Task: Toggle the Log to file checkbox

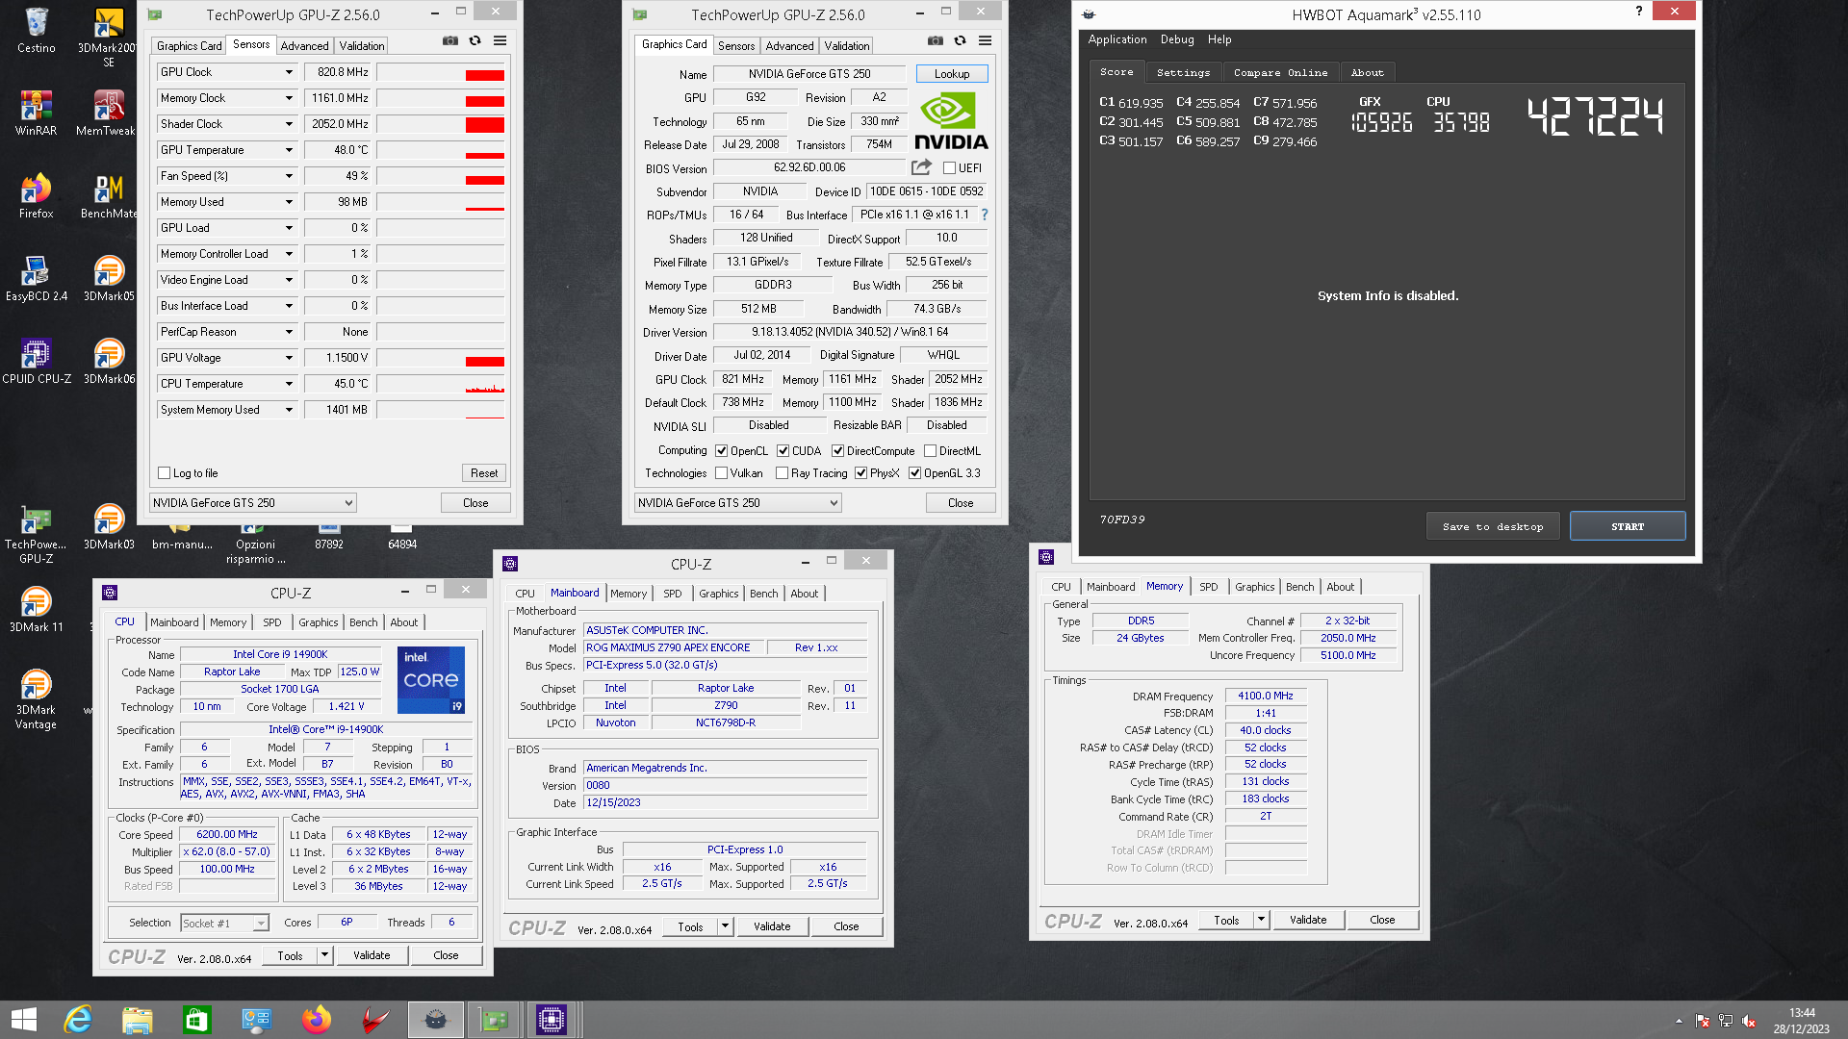Action: (x=165, y=473)
